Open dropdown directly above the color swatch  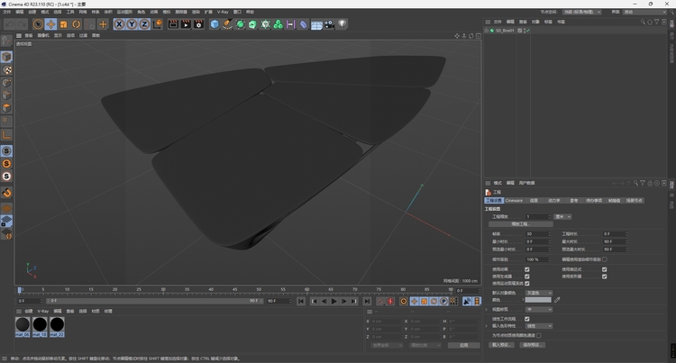(538, 293)
